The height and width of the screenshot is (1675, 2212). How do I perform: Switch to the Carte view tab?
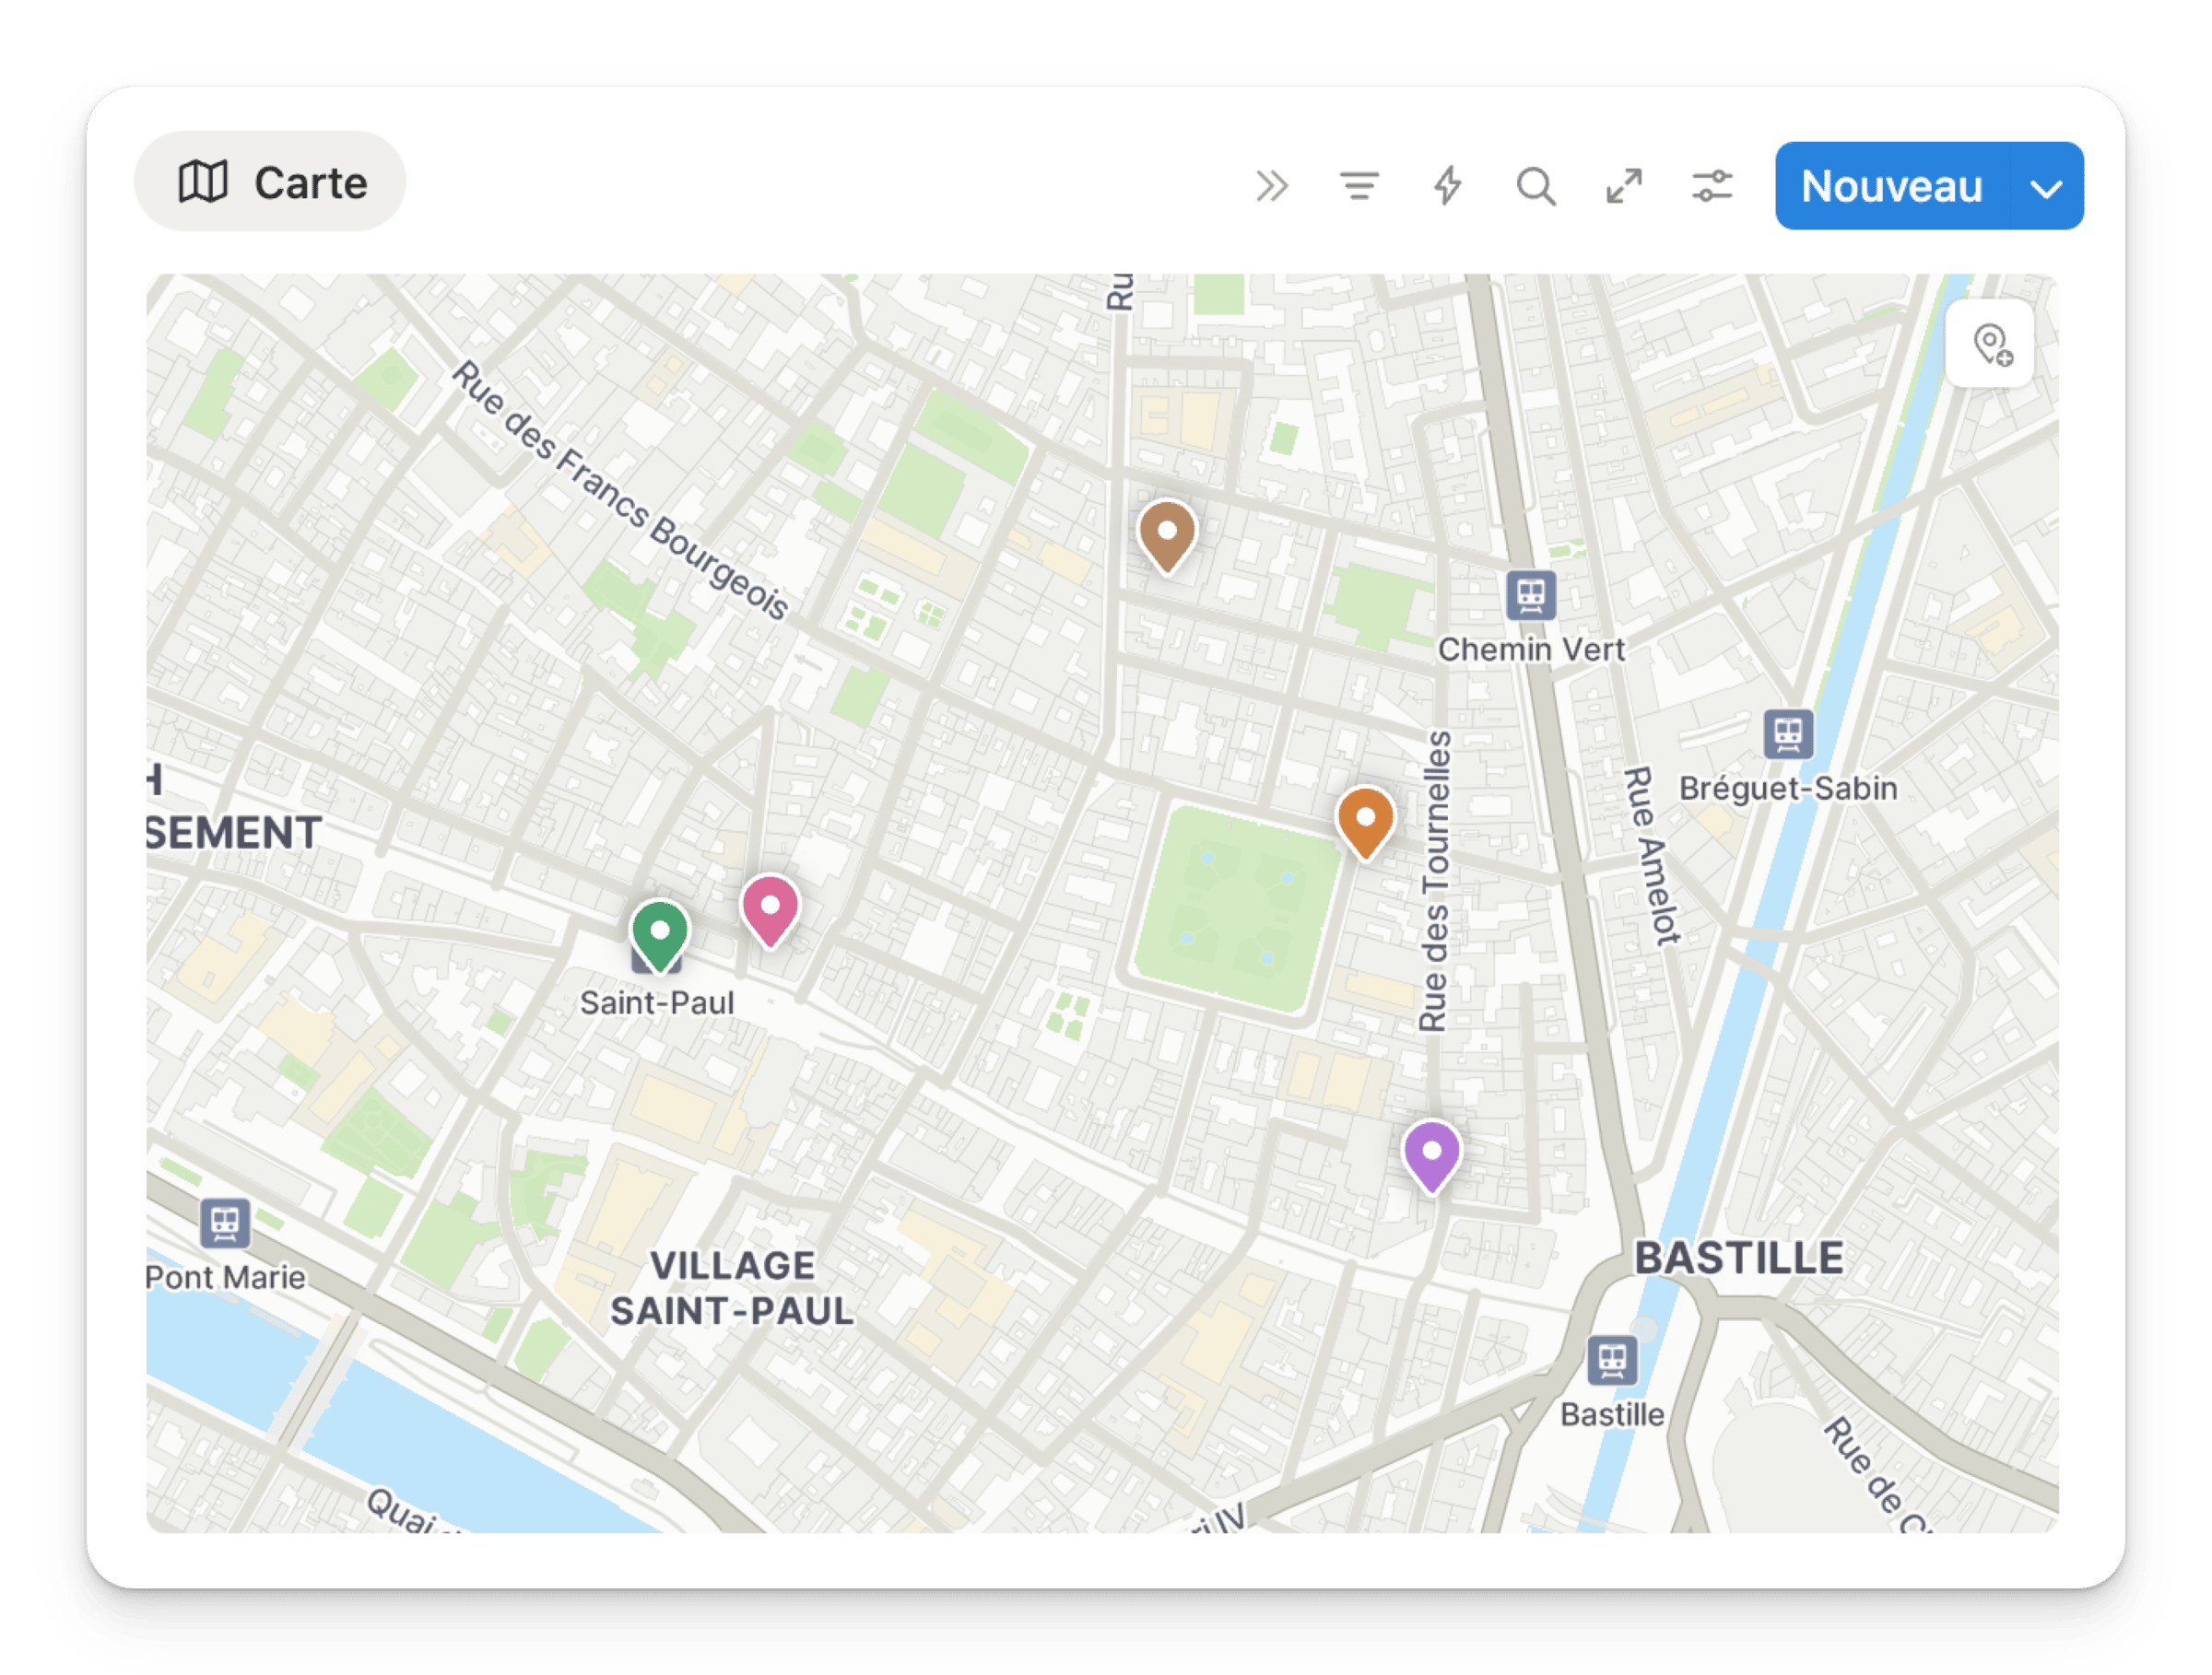[x=270, y=182]
